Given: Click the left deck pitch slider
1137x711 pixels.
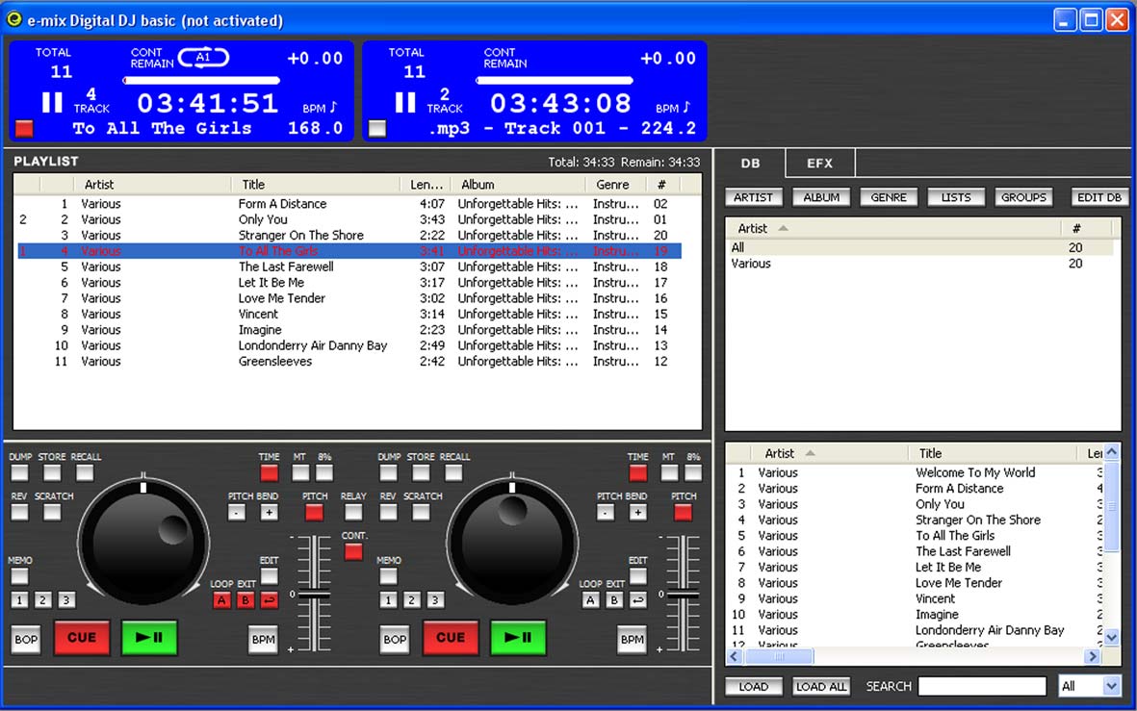Looking at the screenshot, I should pyautogui.click(x=314, y=595).
